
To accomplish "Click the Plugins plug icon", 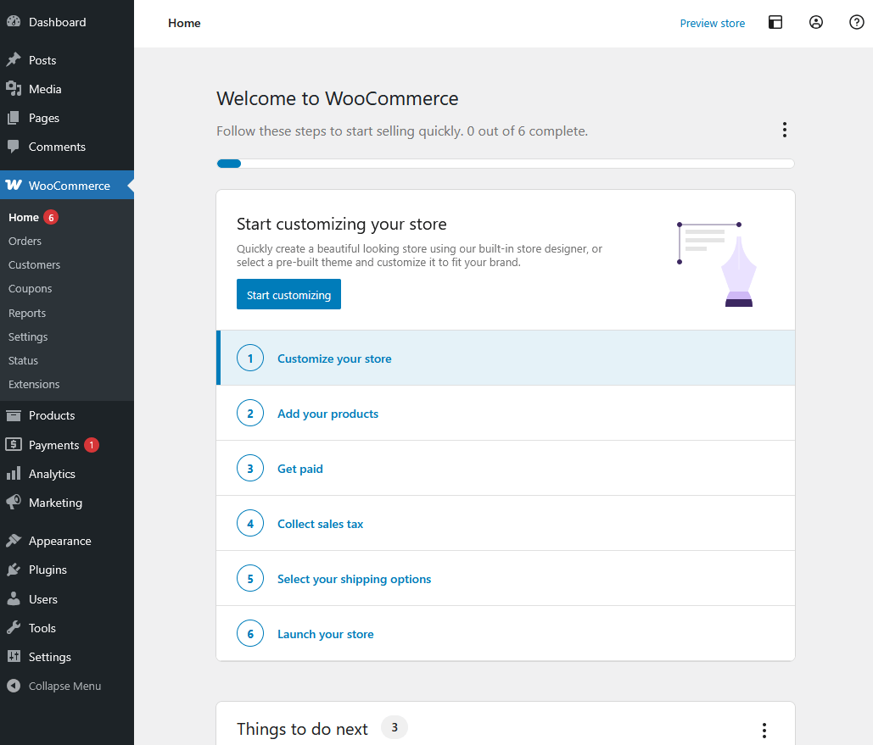I will coord(14,570).
